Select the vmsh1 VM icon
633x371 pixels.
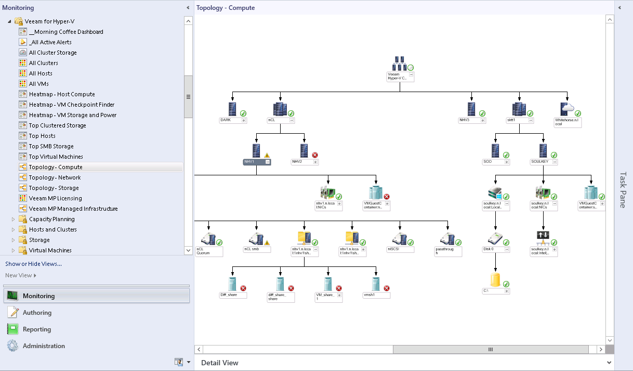point(376,284)
